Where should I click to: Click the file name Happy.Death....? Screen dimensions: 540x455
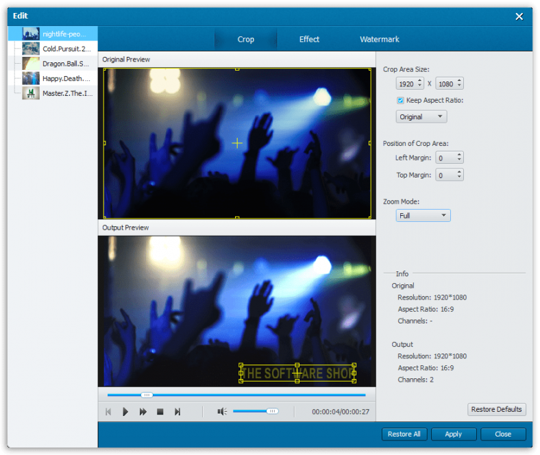[66, 79]
